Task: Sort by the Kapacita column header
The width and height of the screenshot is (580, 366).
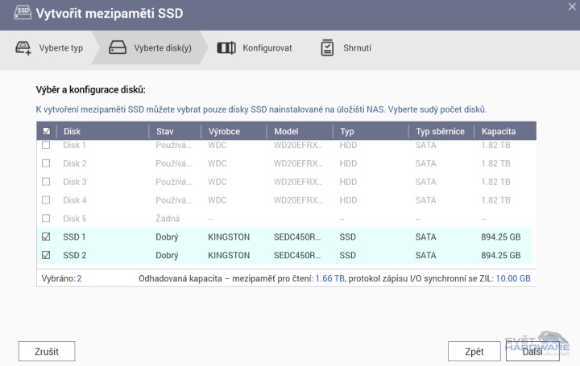Action: pyautogui.click(x=498, y=131)
